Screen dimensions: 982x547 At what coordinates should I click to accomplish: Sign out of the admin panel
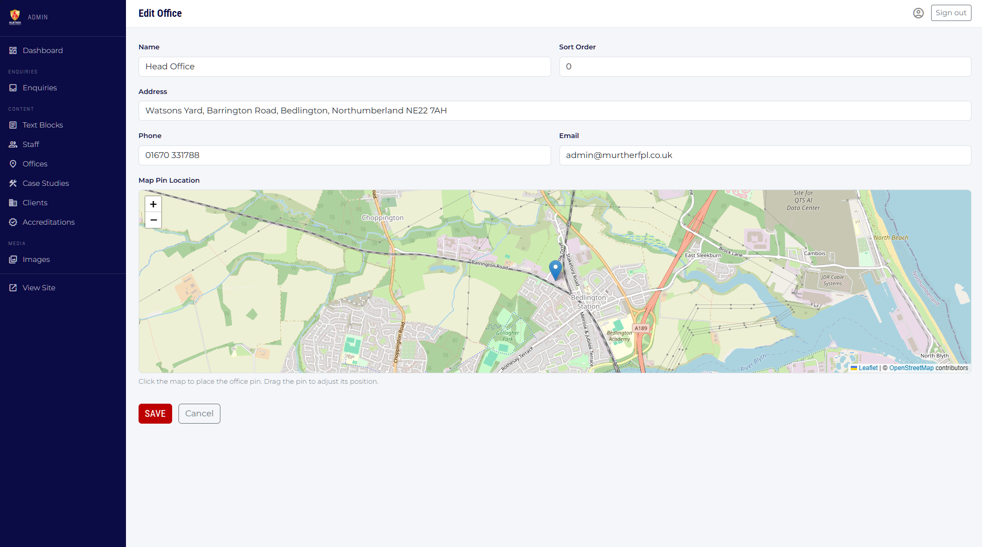951,13
